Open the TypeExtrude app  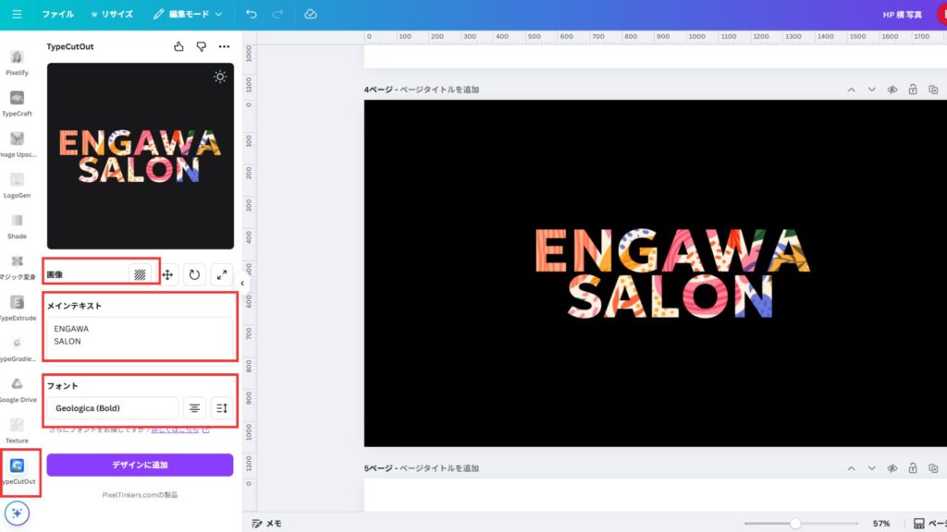(17, 308)
